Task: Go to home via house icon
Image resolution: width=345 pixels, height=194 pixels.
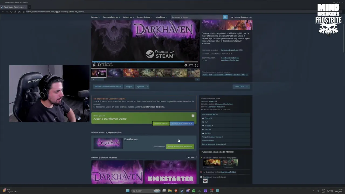Action: [19, 12]
